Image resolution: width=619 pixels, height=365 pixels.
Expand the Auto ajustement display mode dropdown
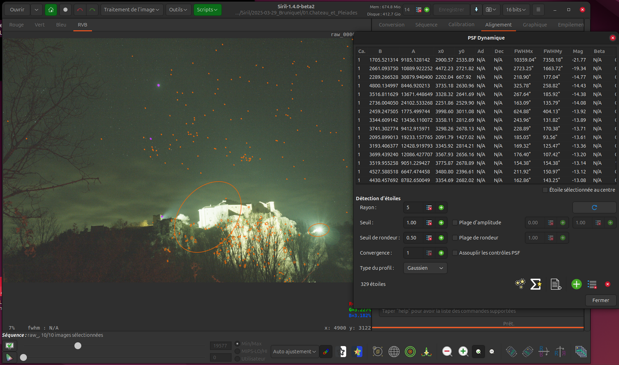click(294, 351)
